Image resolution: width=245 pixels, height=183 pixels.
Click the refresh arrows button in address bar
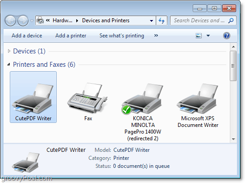click(162, 20)
